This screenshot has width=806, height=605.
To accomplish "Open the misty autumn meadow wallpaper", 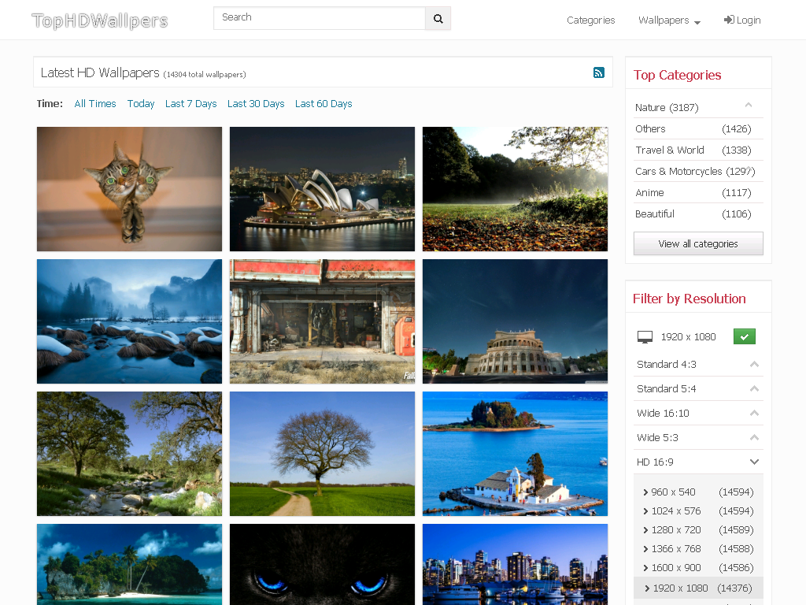I will (x=515, y=189).
